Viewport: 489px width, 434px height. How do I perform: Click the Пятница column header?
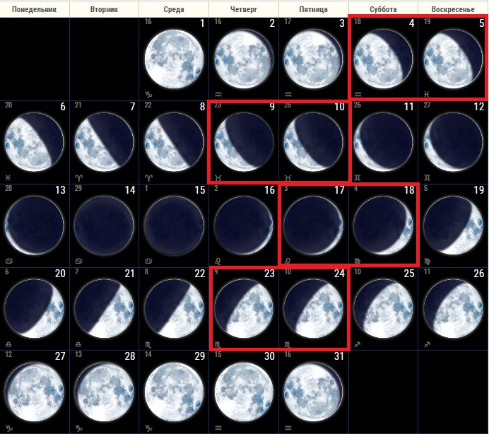coord(314,9)
